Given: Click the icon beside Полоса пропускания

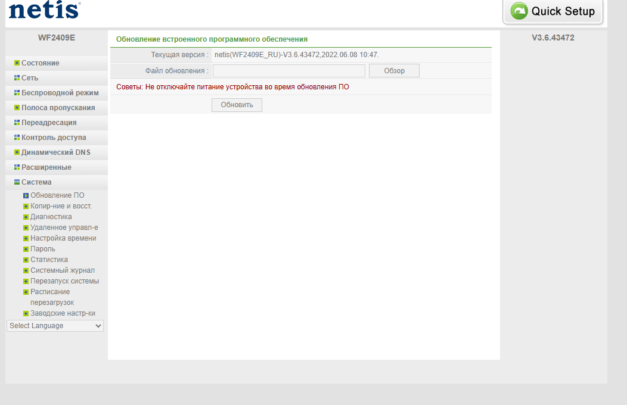Looking at the screenshot, I should click(17, 108).
